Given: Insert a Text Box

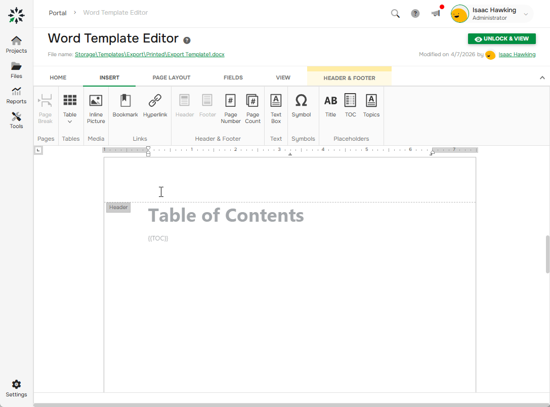Looking at the screenshot, I should [x=276, y=109].
